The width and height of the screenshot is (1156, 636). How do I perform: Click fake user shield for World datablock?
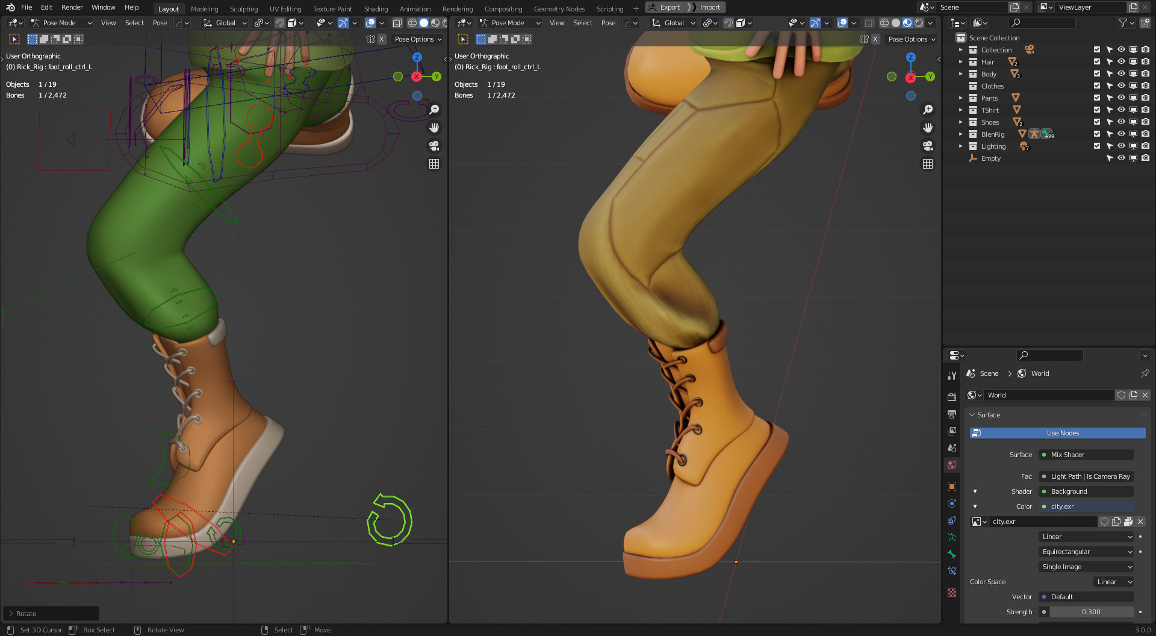(1121, 395)
